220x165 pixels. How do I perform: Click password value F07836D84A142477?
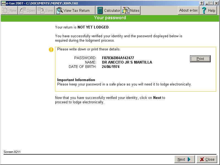pos(118,58)
